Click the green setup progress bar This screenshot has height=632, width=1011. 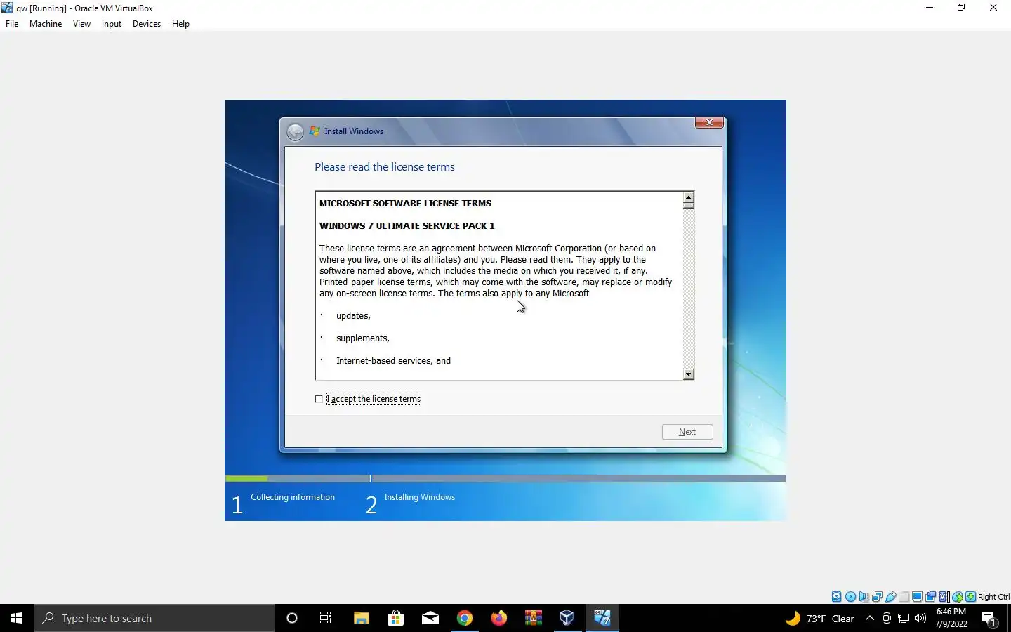click(246, 478)
